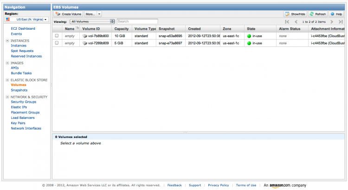Image resolution: width=348 pixels, height=190 pixels.
Task: Open Network Interfaces page
Action: [26, 128]
